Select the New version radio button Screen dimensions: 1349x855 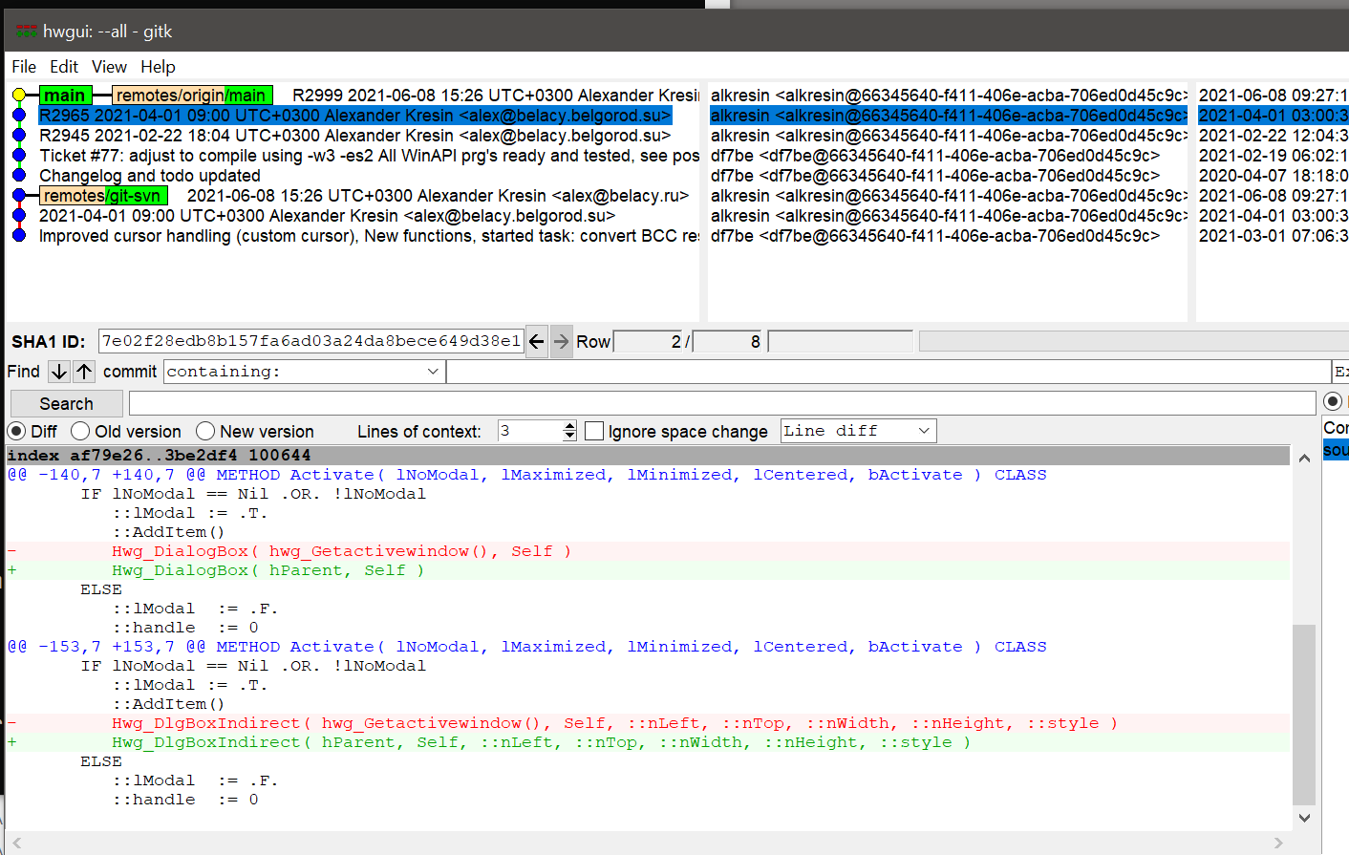click(x=205, y=432)
